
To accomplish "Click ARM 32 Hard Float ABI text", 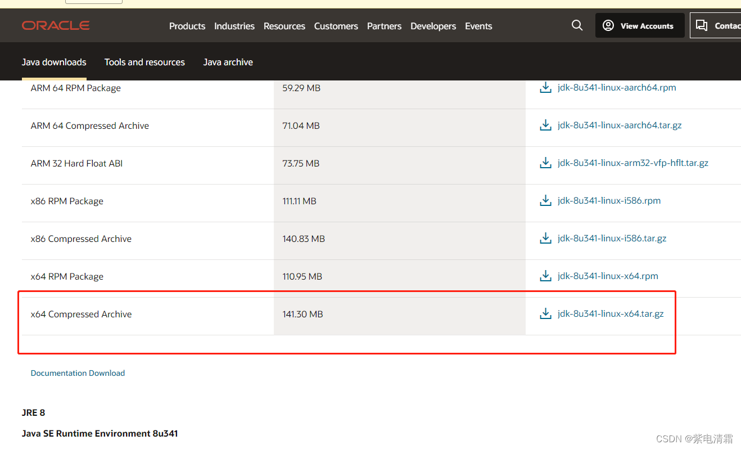I will point(76,164).
